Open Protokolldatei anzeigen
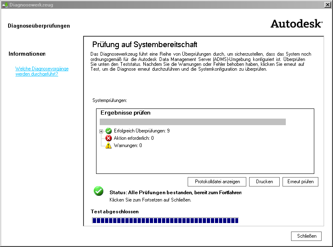This screenshot has height=247, width=333. 217,182
